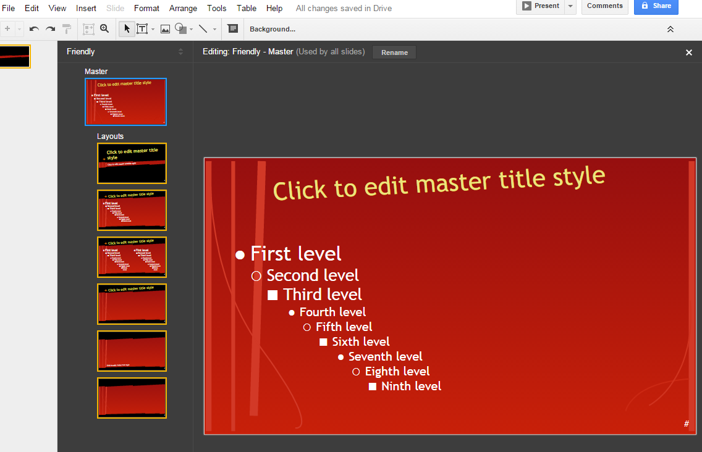Click the zoom to fit icon
This screenshot has height=452, width=702.
tap(88, 29)
